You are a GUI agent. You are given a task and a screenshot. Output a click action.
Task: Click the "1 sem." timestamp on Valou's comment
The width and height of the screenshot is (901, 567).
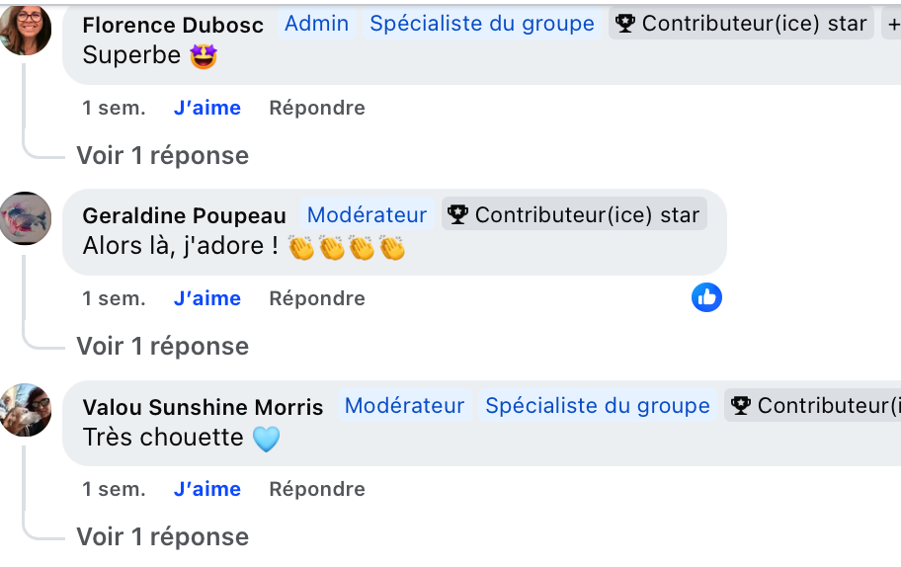(114, 489)
